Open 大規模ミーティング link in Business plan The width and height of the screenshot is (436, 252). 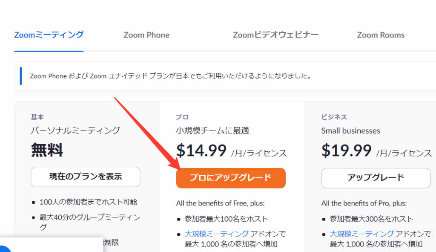361,234
